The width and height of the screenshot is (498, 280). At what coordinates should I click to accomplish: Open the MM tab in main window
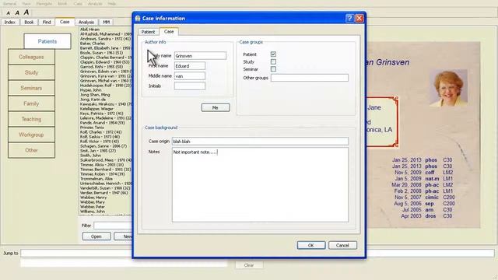click(106, 22)
